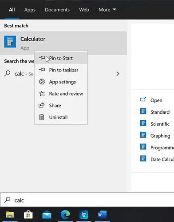Expand the calc web search chevron arrow

pyautogui.click(x=118, y=74)
